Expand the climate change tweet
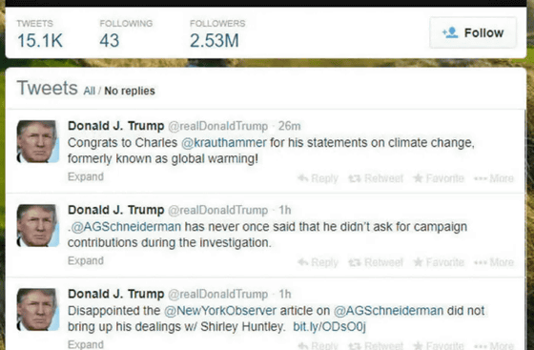Viewport: 534px width, 350px height. 86,176
